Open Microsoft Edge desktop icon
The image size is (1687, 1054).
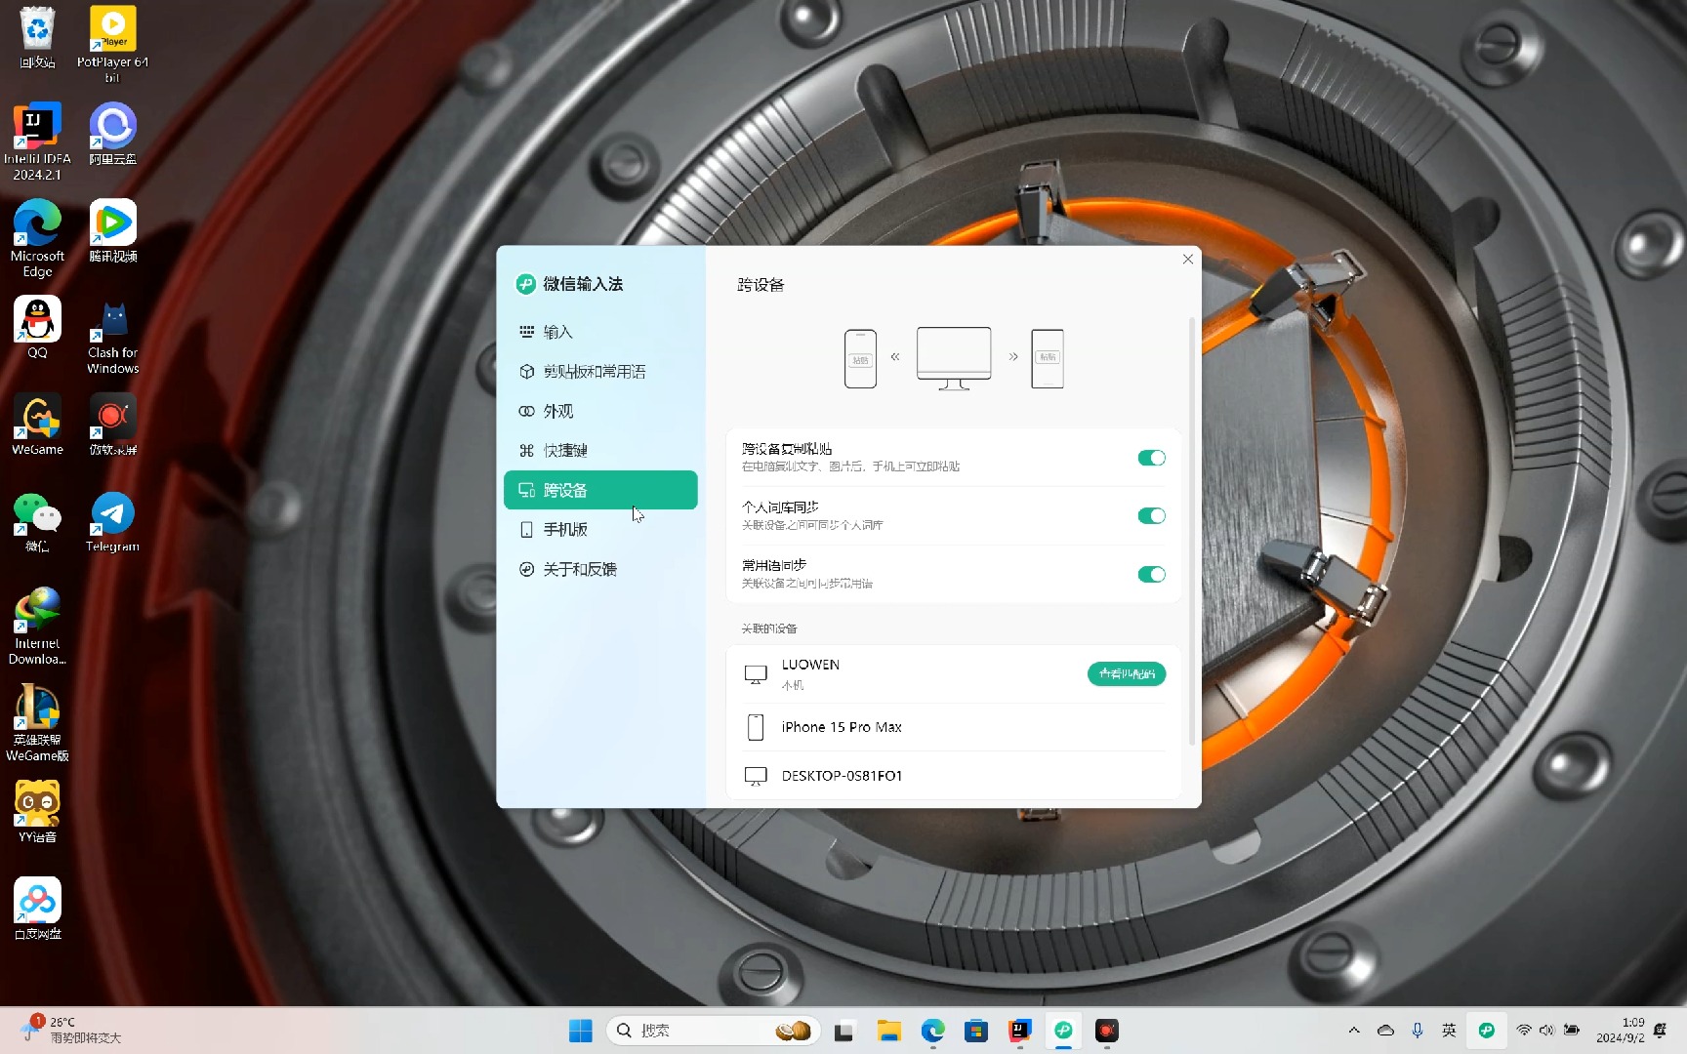pyautogui.click(x=37, y=238)
